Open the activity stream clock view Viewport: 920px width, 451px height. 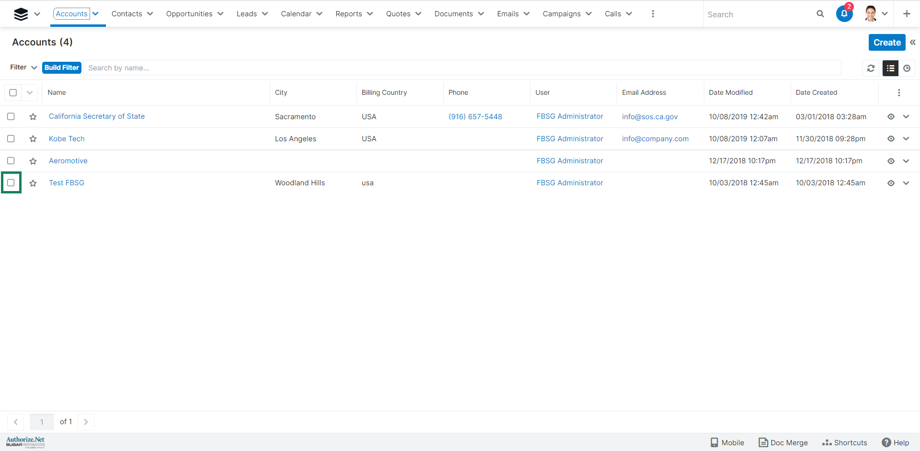click(907, 68)
